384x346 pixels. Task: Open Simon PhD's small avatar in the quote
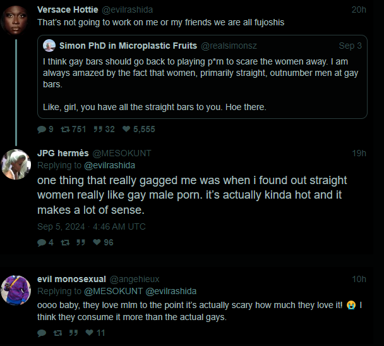click(x=49, y=46)
